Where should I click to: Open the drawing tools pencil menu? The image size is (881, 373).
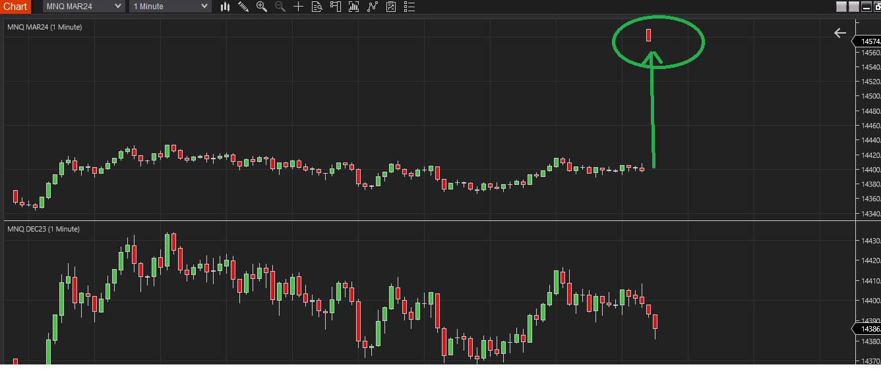tap(243, 7)
